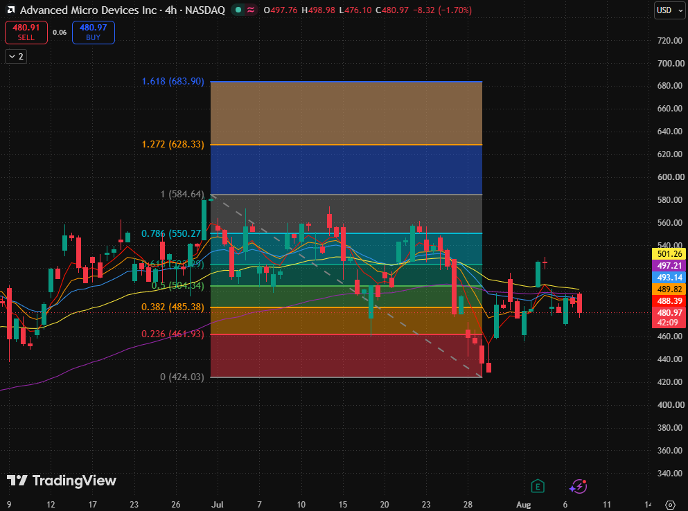Select the 1.272 (628.33) Fib label
688x511 pixels.
point(173,144)
